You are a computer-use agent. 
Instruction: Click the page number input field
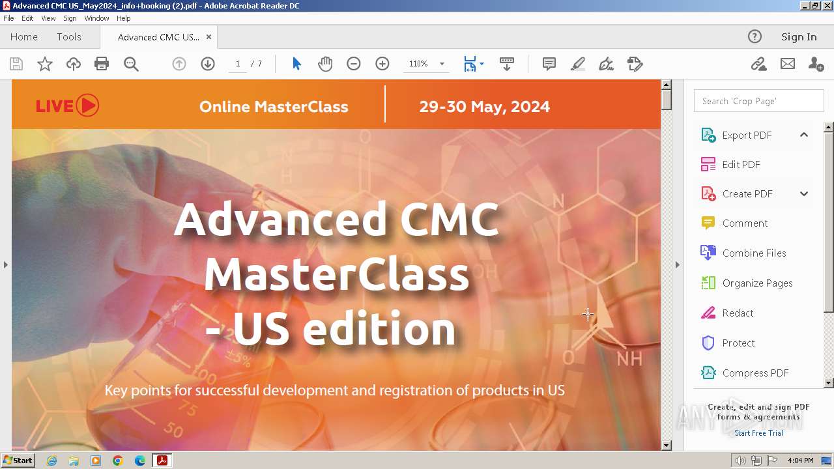point(238,64)
